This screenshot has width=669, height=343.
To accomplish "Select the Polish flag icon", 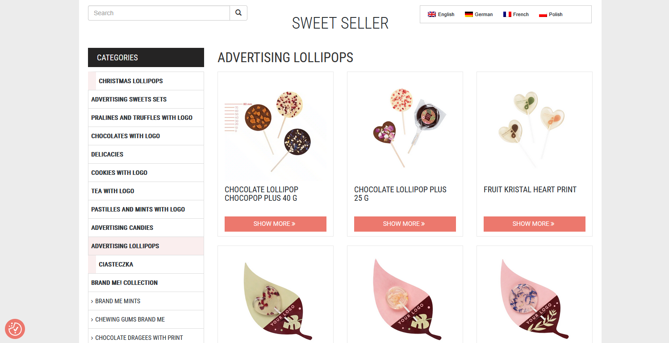I will click(543, 14).
